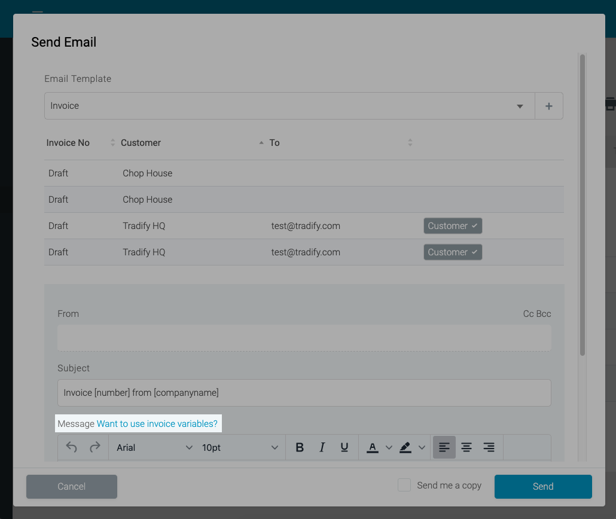Open the 10pt font size dropdown

tap(240, 447)
